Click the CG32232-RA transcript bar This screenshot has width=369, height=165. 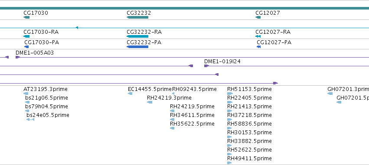click(137, 36)
